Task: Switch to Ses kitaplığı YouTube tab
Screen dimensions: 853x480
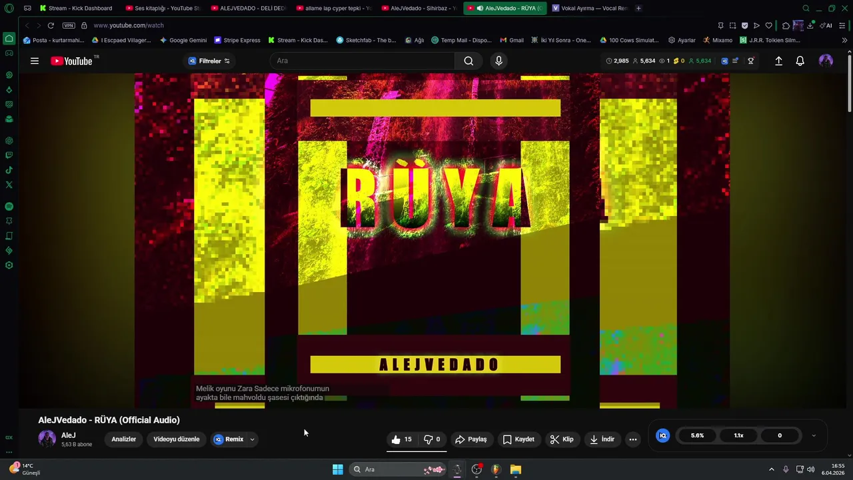Action: point(163,8)
